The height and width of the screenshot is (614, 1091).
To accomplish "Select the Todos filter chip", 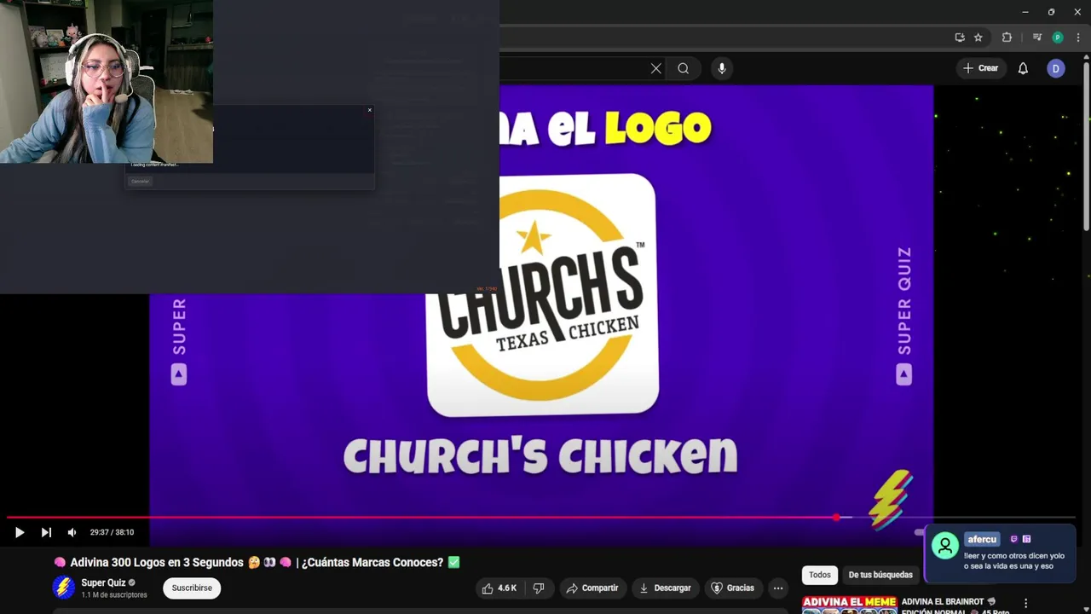I will click(820, 575).
